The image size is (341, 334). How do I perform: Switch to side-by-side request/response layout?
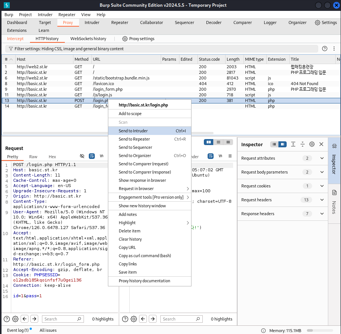point(209,142)
